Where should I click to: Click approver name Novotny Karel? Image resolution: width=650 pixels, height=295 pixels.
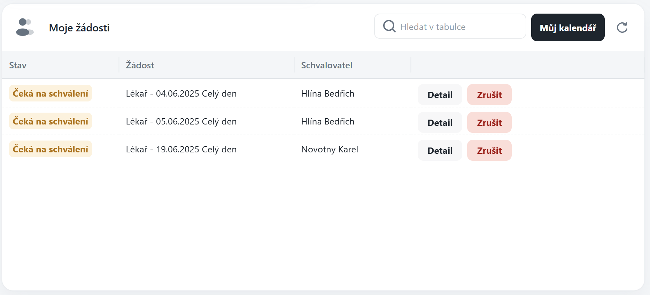(x=330, y=150)
